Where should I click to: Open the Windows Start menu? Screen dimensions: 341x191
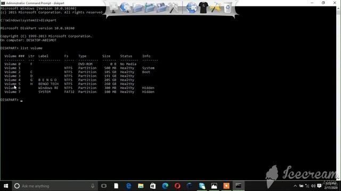[x=6, y=186]
